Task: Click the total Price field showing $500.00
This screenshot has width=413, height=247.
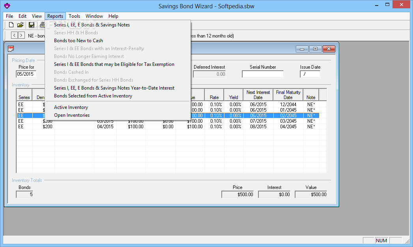Action: pyautogui.click(x=237, y=195)
